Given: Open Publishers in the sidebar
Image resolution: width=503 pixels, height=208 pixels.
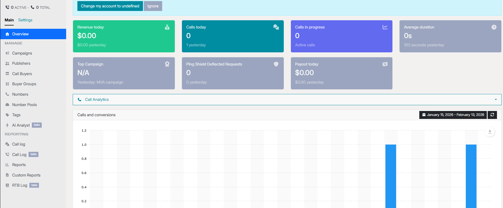Looking at the screenshot, I should click(x=33, y=63).
